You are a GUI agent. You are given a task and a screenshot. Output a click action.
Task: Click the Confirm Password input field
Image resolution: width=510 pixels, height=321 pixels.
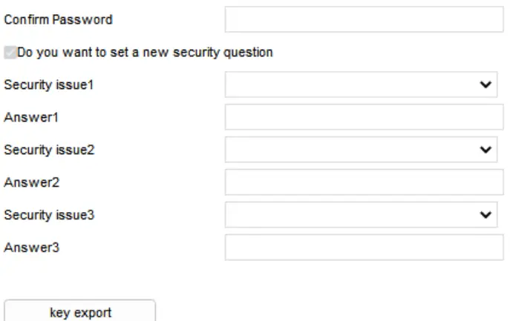(364, 19)
